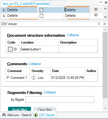The image size is (108, 119).
Task: Close the test_es-ES_3.sdlxliff document
Action: click(106, 3)
